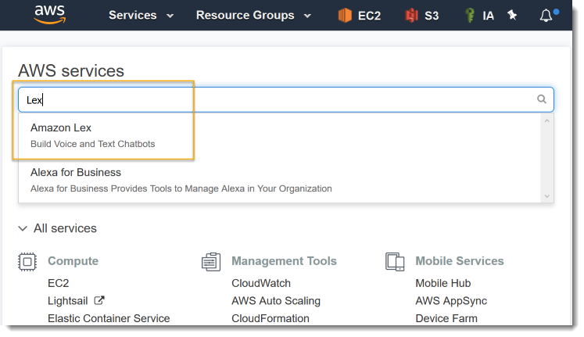Click into the AWS services search field
The width and height of the screenshot is (584, 337).
tap(285, 99)
